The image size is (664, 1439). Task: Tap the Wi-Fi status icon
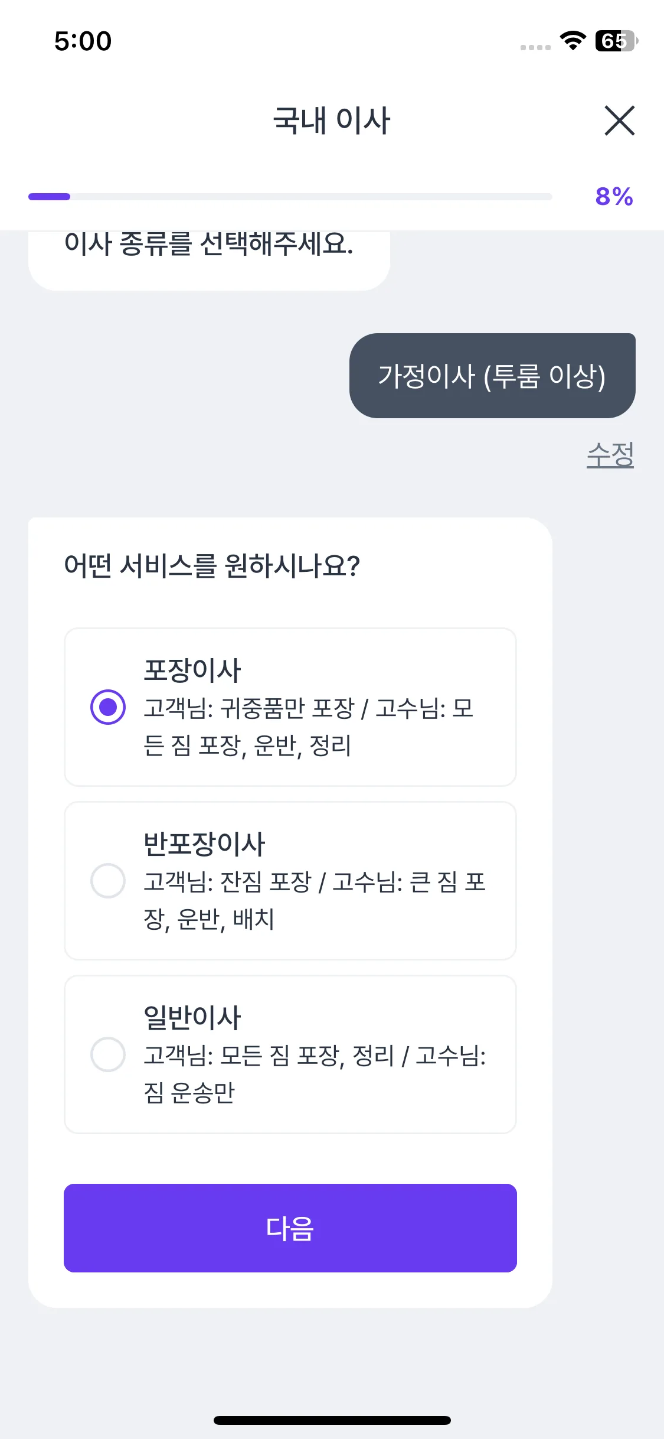pos(573,40)
